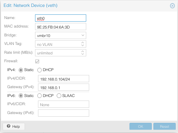The image size is (178, 133).
Task: Decrease the Rate limit using down arrow
Action: [83, 54]
